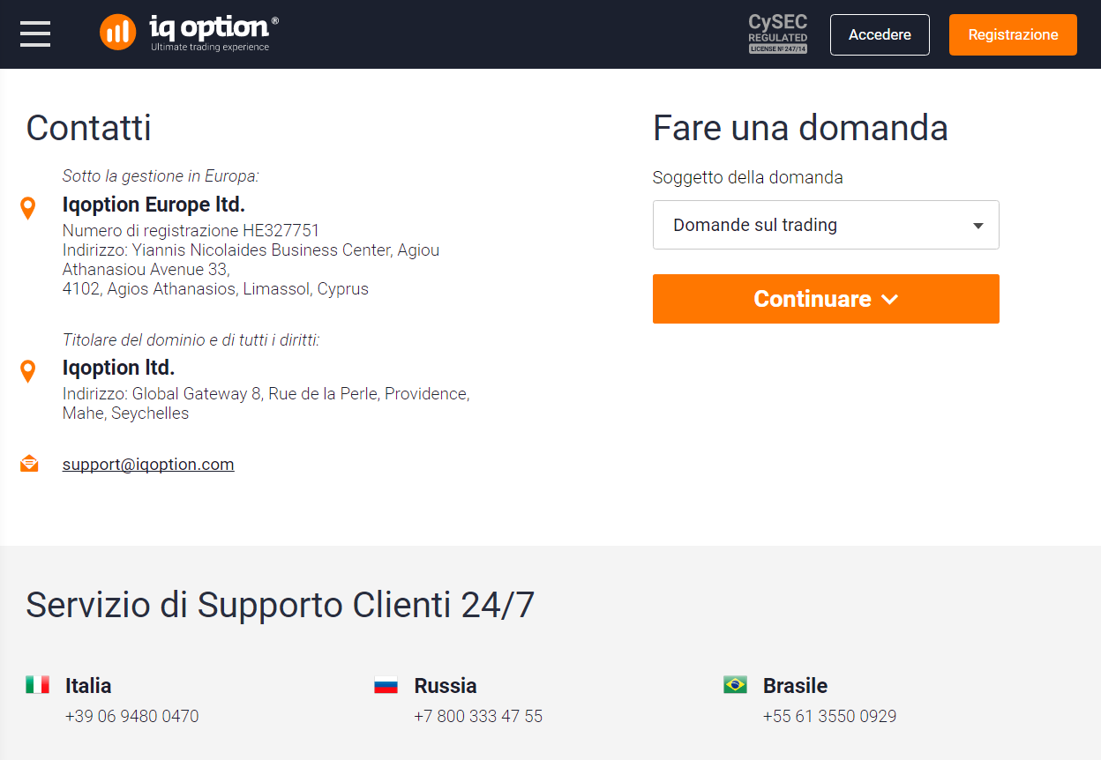Click the Contatti page heading
Image resolution: width=1101 pixels, height=760 pixels.
88,128
